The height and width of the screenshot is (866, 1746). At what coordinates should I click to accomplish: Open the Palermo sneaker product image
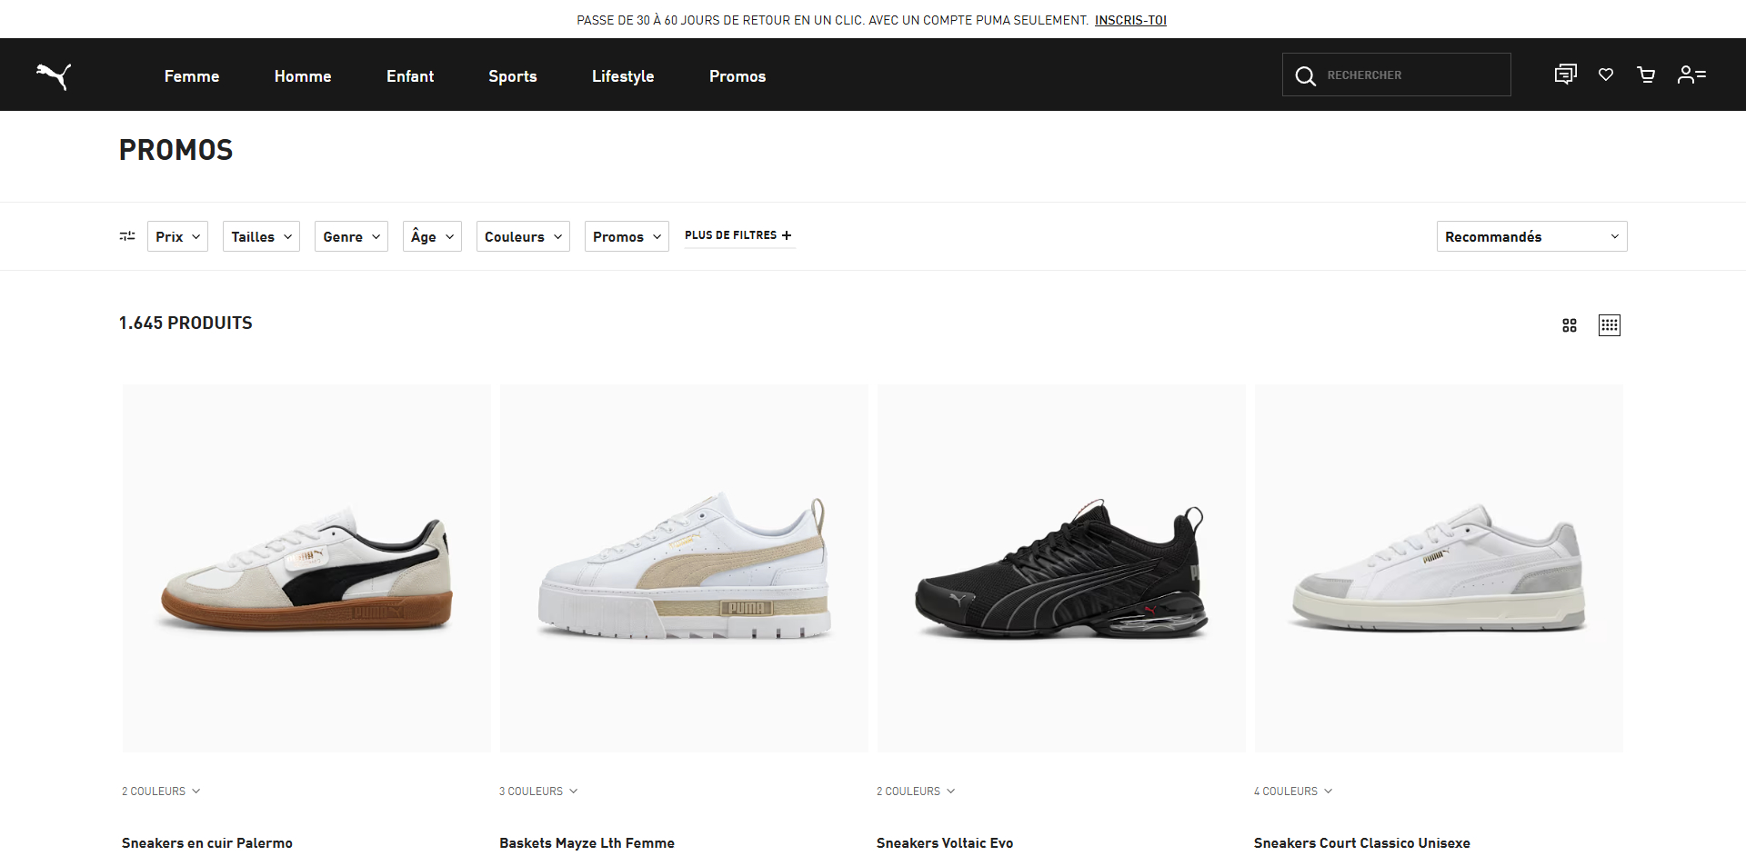(306, 568)
